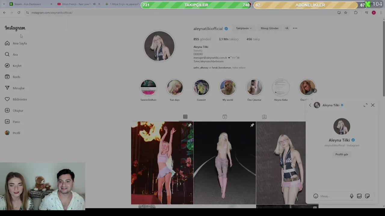Open the emoji picker in chat
385x216 pixels.
pos(316,196)
